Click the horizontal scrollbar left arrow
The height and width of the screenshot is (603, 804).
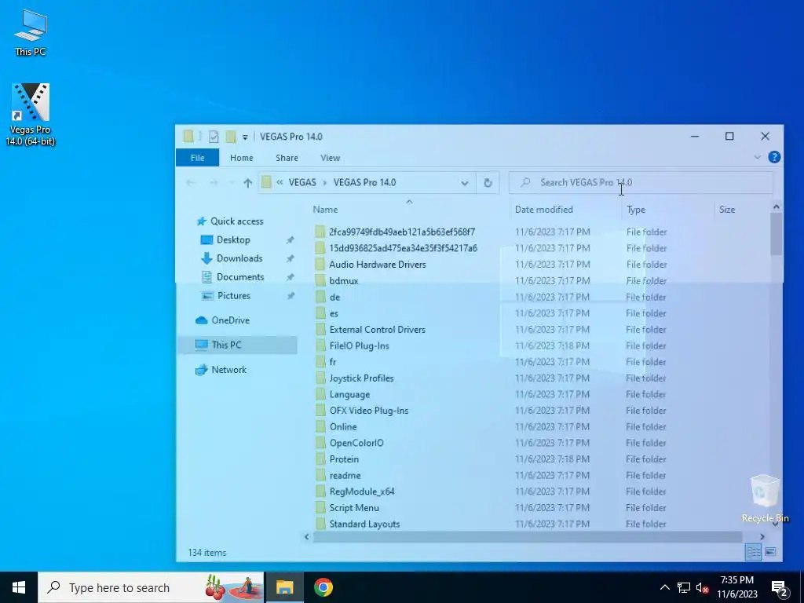tap(307, 537)
